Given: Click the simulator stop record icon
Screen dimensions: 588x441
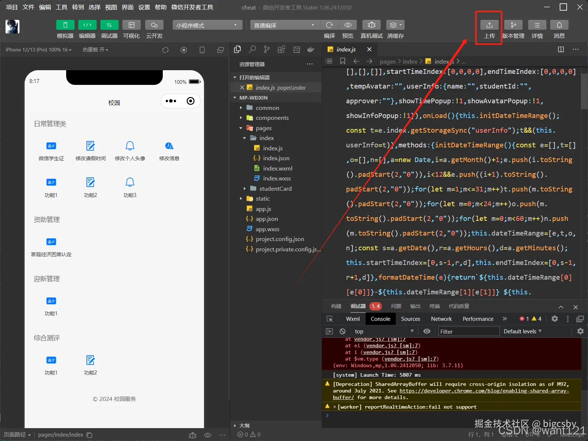Looking at the screenshot, I should click(x=184, y=50).
